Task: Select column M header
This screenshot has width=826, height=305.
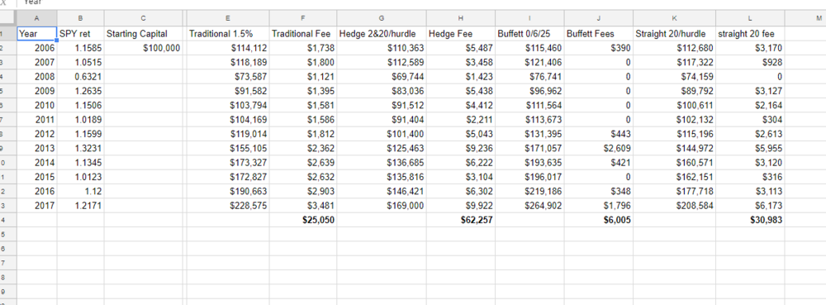Action: tap(805, 18)
